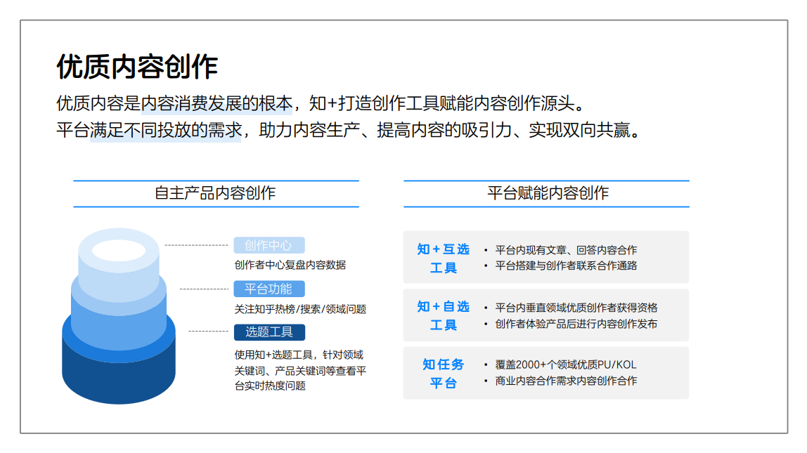Select the dark navy bottom cylinder tier
Viewport: 807px width, 453px height.
tap(119, 381)
